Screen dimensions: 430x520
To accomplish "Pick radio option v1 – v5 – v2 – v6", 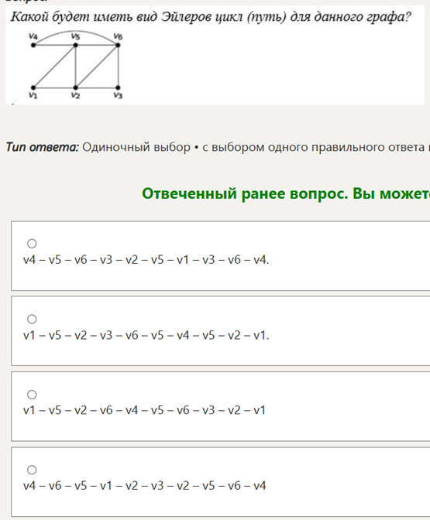I will (32, 395).
